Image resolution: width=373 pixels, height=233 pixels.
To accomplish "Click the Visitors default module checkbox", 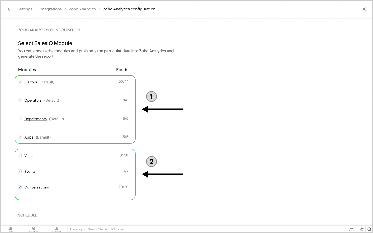I will [x=20, y=82].
